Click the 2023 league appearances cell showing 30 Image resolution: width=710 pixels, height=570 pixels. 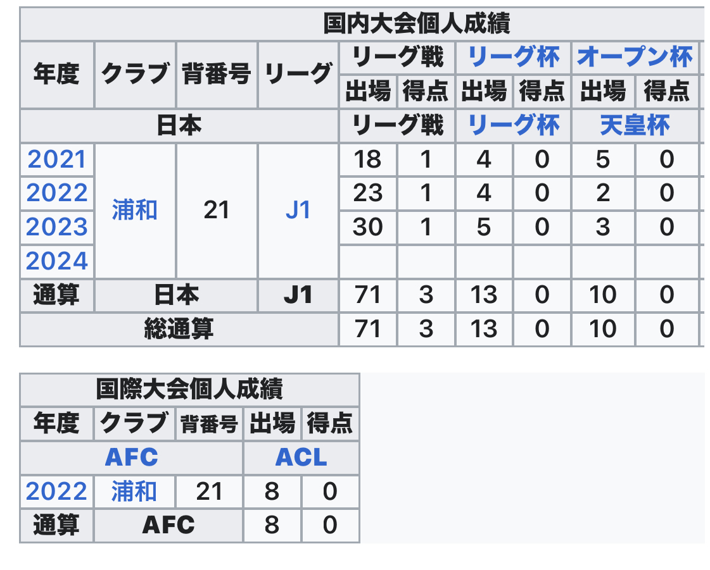(367, 227)
